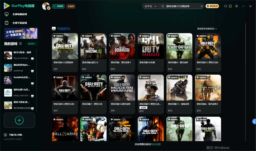The width and height of the screenshot is (256, 151).
Task: Click the OurPlay logo icon
Action: pyautogui.click(x=7, y=6)
